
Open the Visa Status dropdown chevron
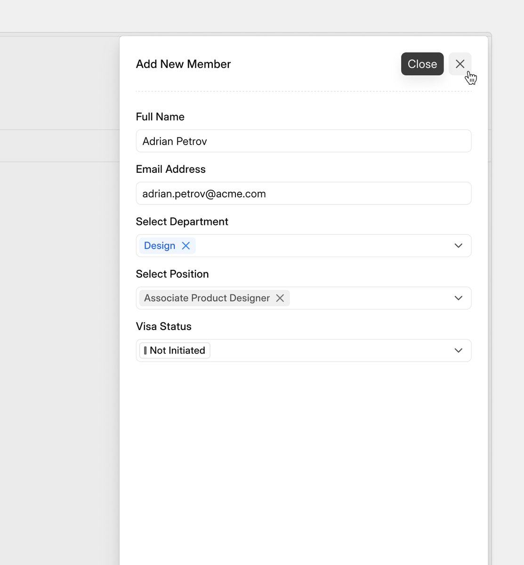pyautogui.click(x=459, y=350)
